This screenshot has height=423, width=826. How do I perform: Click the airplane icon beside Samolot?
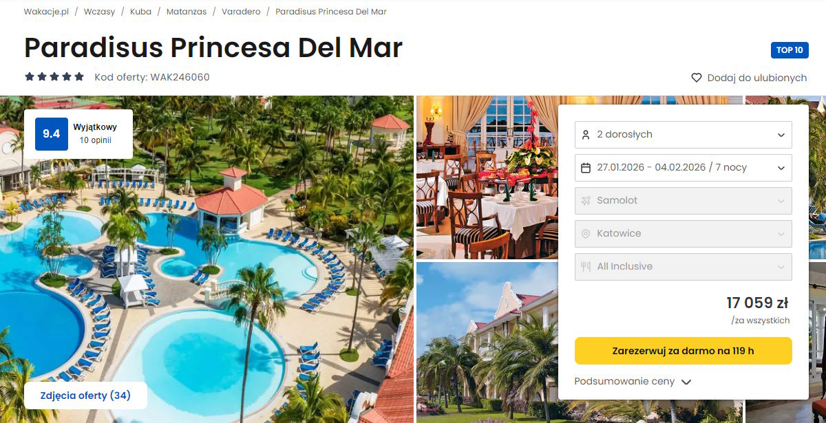coord(586,201)
